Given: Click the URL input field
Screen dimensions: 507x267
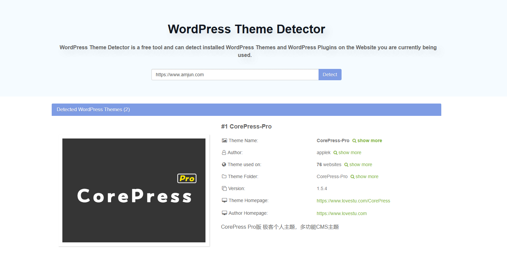Looking at the screenshot, I should [x=235, y=75].
